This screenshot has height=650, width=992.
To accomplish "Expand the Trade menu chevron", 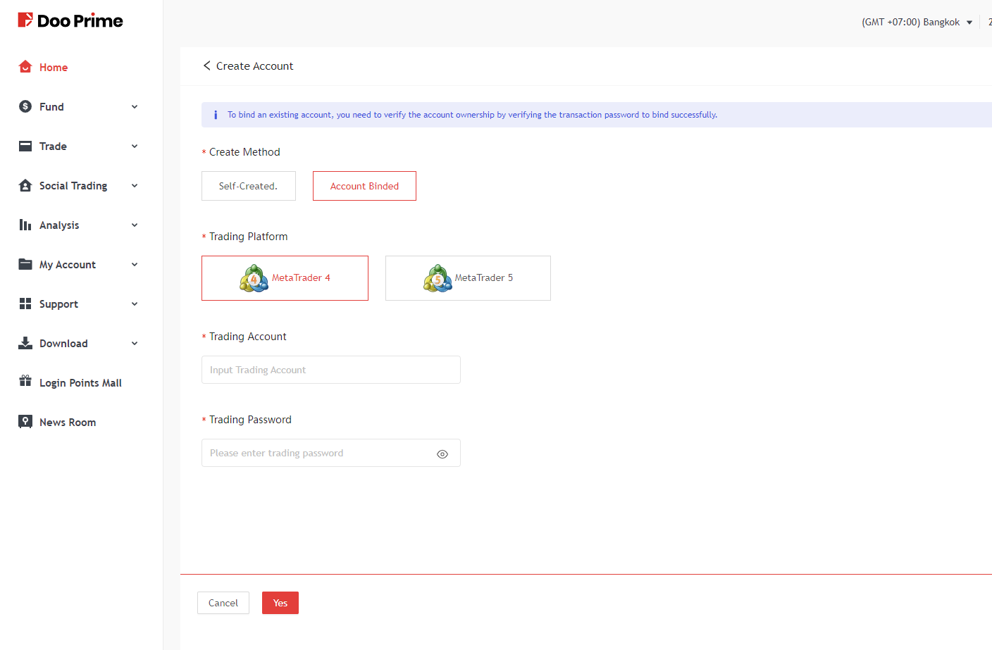I will 135,146.
